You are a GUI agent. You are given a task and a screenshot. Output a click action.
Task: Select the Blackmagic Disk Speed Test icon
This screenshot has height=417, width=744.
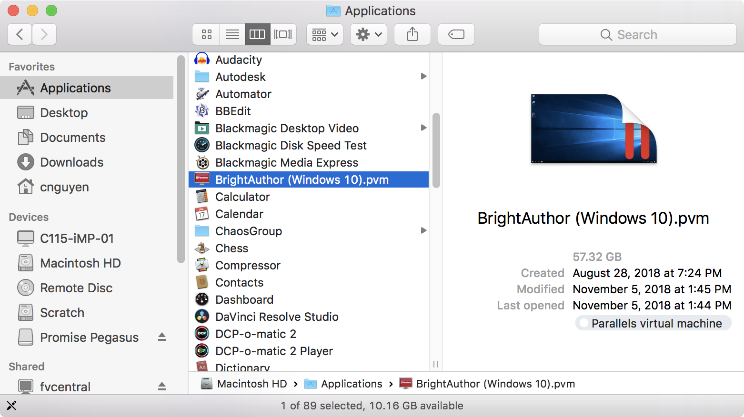pyautogui.click(x=202, y=145)
